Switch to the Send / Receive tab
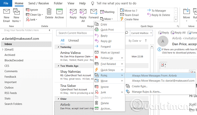Screen dimensions: 197x115 [x=39, y=3]
